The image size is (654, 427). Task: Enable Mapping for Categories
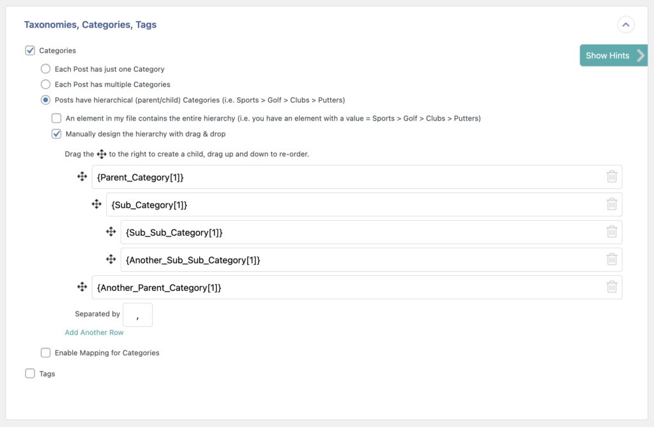pyautogui.click(x=45, y=352)
